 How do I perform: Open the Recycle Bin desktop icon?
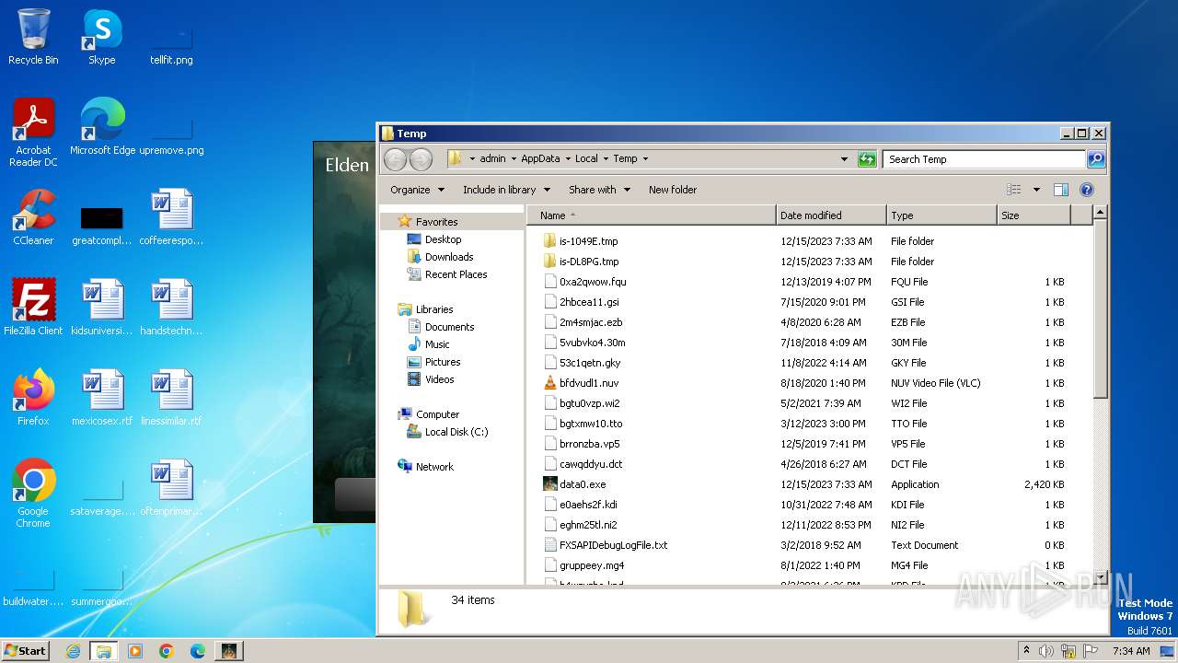(x=33, y=37)
